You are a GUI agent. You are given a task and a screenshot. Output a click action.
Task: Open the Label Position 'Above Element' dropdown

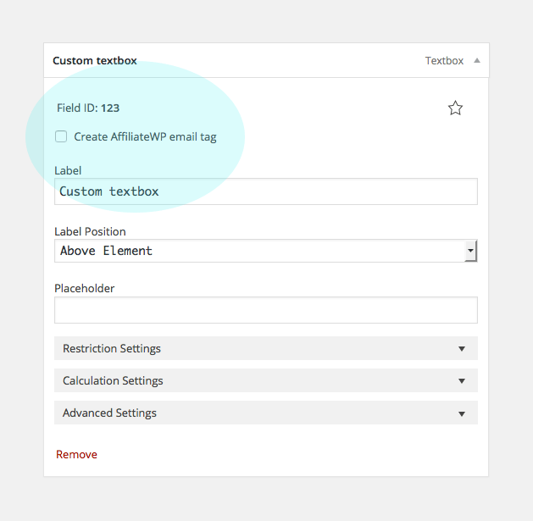click(266, 251)
